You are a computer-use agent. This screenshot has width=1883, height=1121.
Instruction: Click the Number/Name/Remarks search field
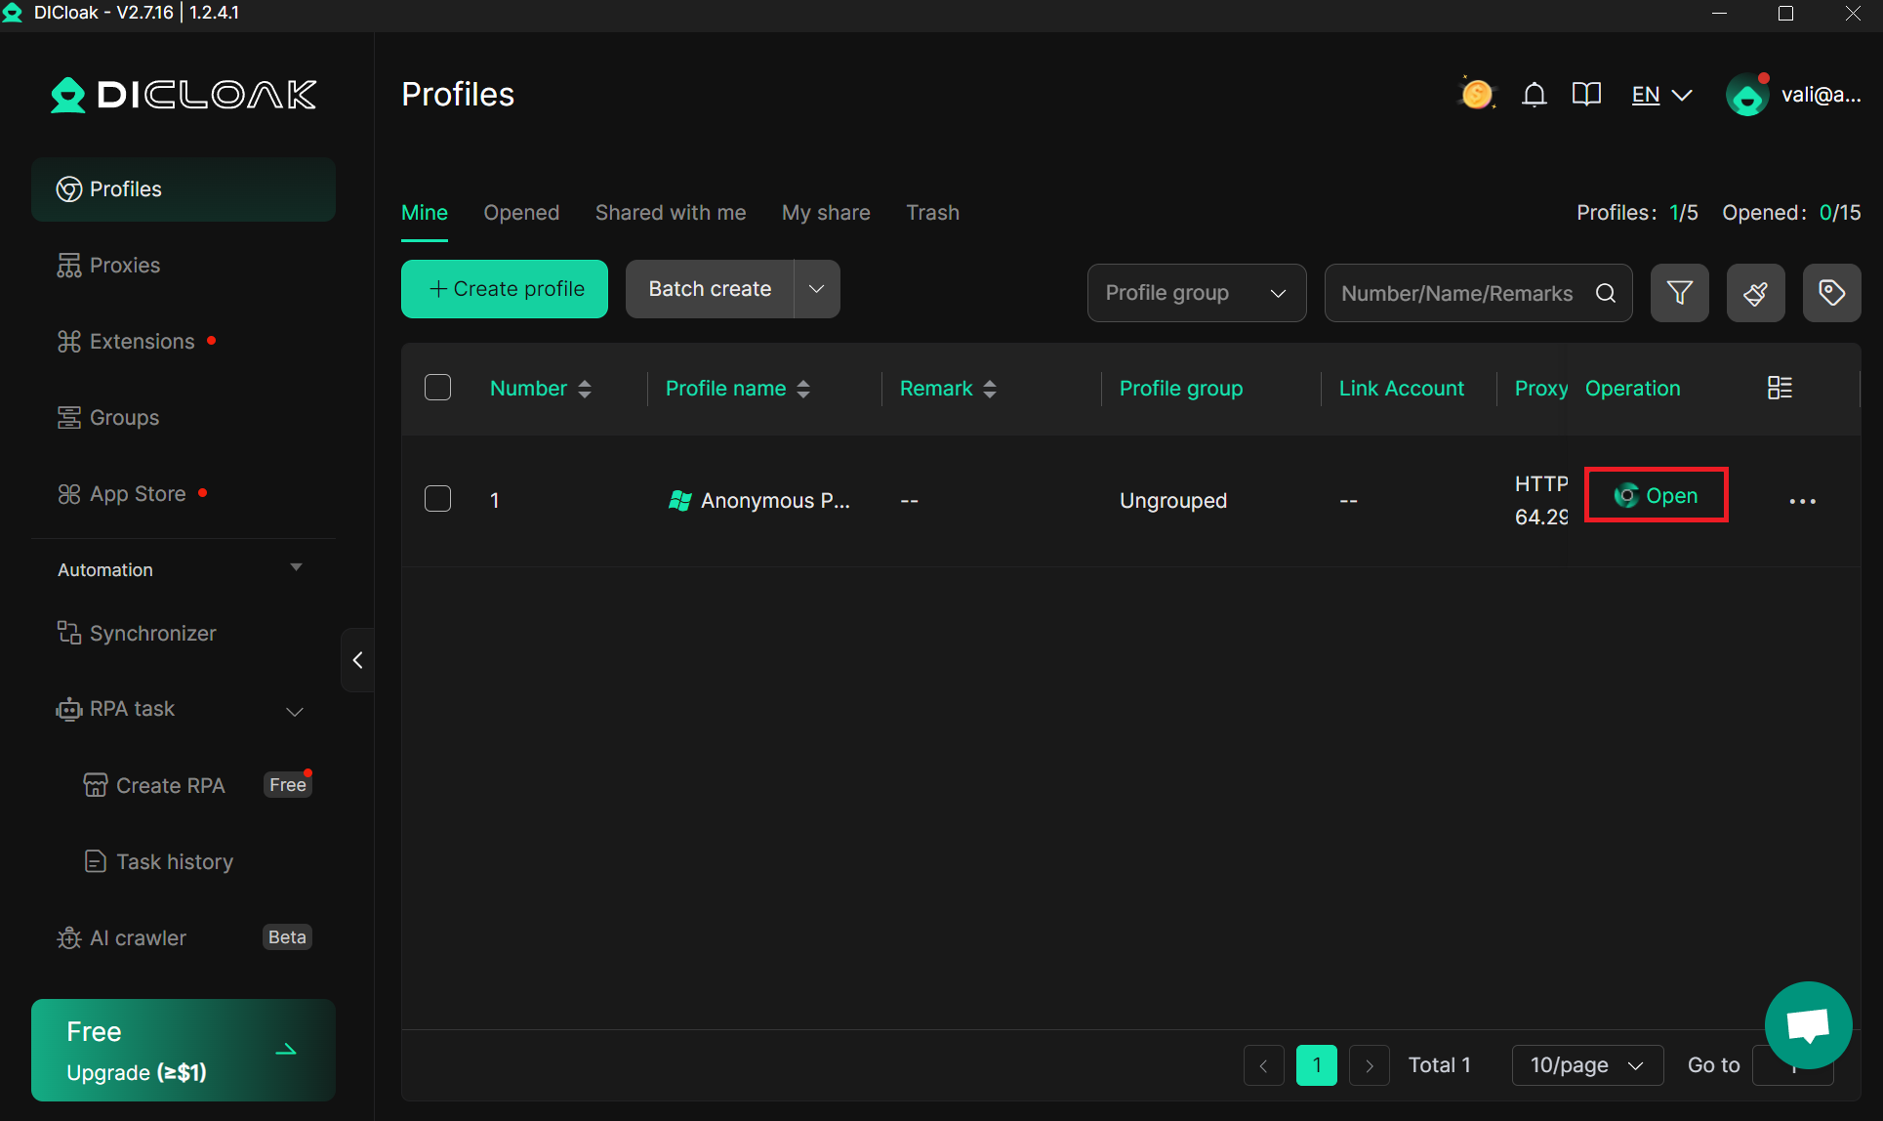(1459, 292)
